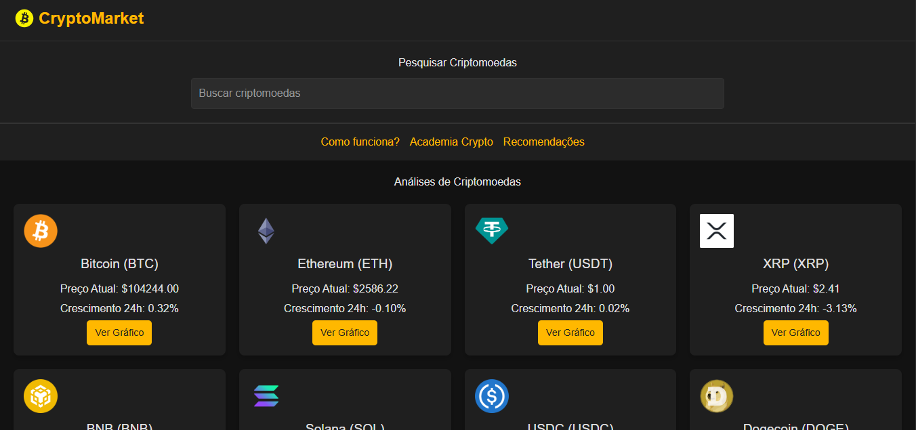The width and height of the screenshot is (916, 430).
Task: Click Ver Gráfico for Tether
Action: click(x=570, y=332)
